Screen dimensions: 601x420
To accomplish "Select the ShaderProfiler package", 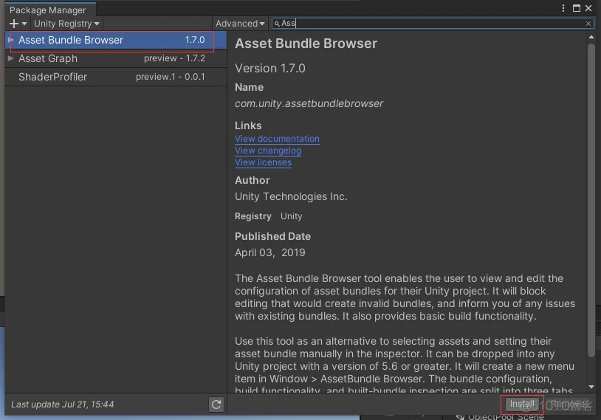I will 116,77.
